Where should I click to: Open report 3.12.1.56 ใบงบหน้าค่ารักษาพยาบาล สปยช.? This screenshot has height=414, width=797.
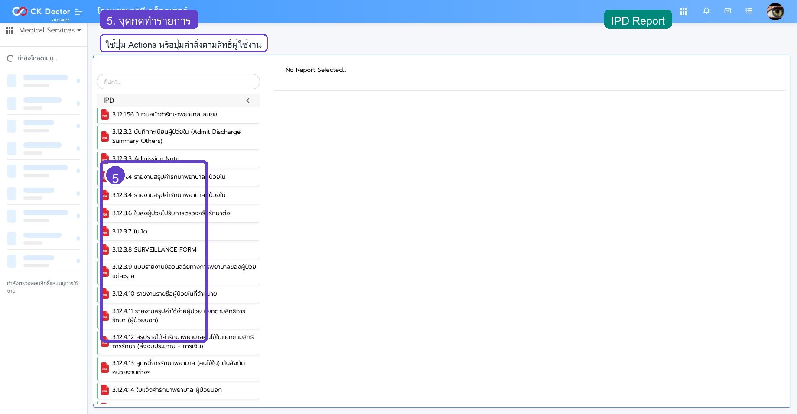[178, 115]
